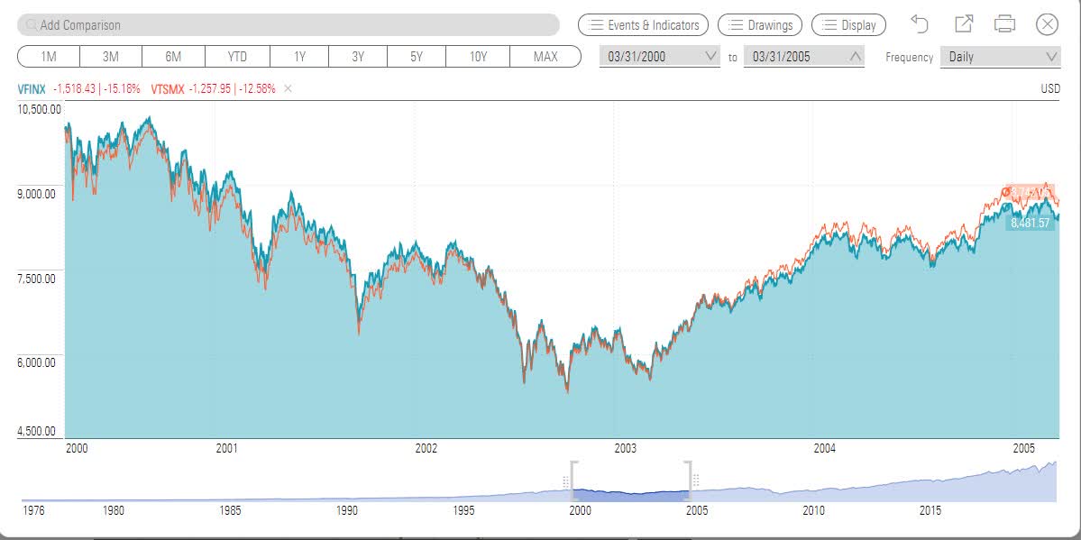Switch to the YTD view
The width and height of the screenshot is (1081, 540).
[234, 56]
